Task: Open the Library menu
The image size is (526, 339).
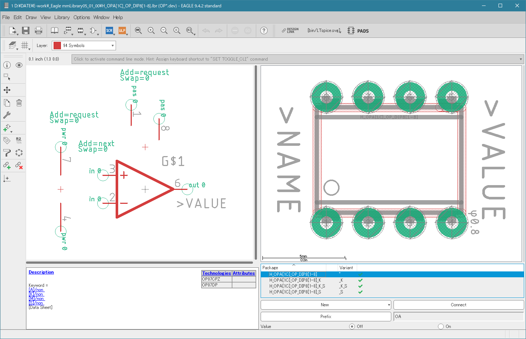Action: [62, 17]
